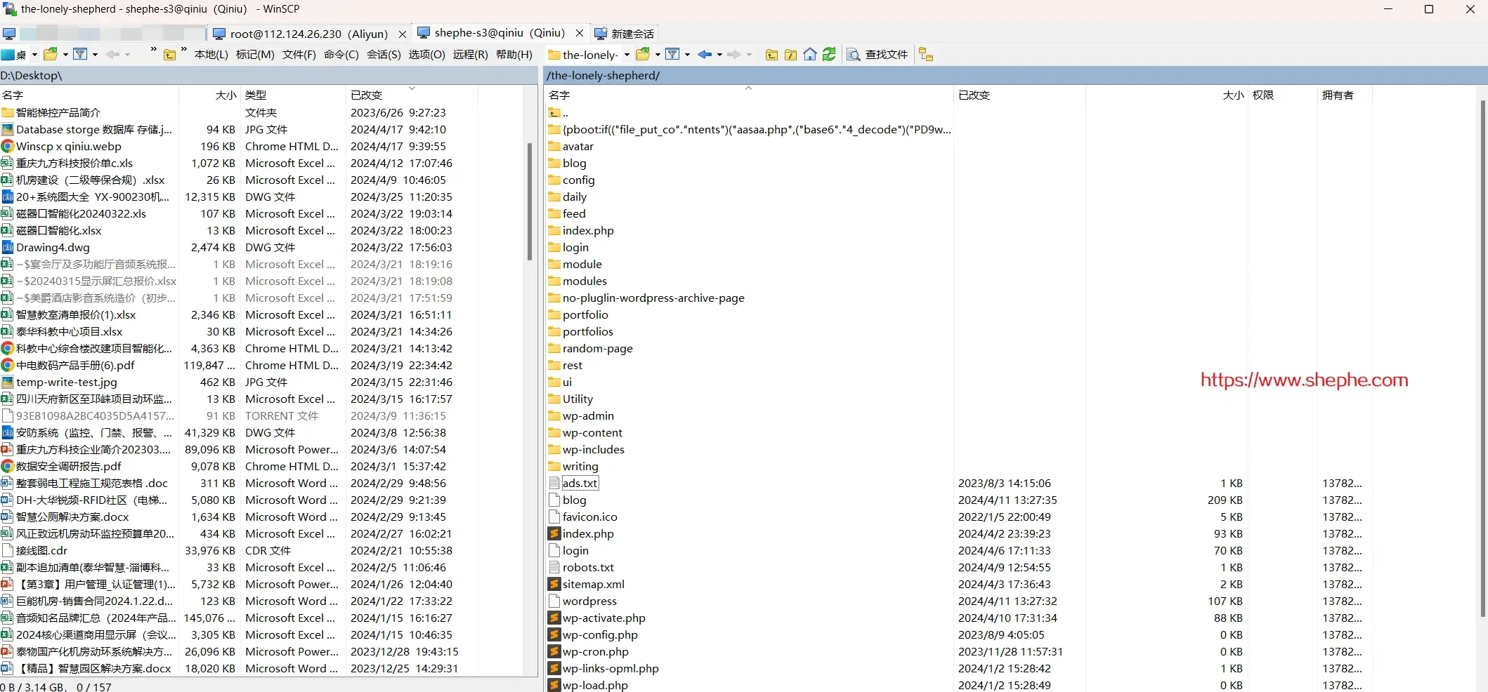Open the root directory folder icon
The height and width of the screenshot is (692, 1488).
(x=790, y=54)
